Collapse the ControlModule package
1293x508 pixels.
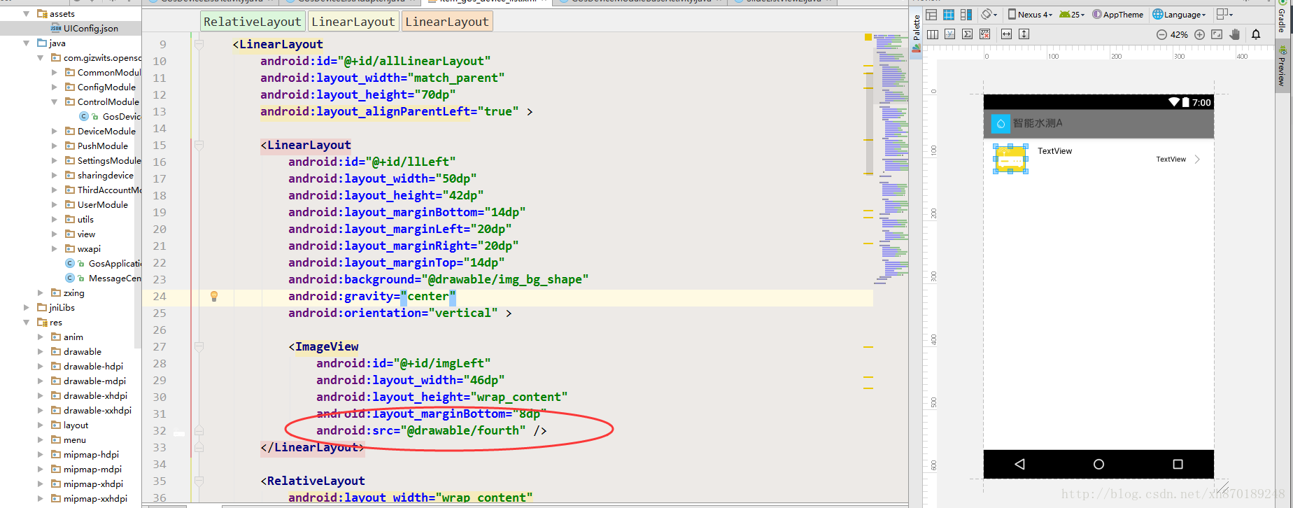coord(55,102)
